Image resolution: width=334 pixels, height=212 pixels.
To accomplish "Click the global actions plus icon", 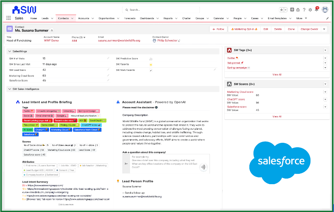I will (x=292, y=10).
